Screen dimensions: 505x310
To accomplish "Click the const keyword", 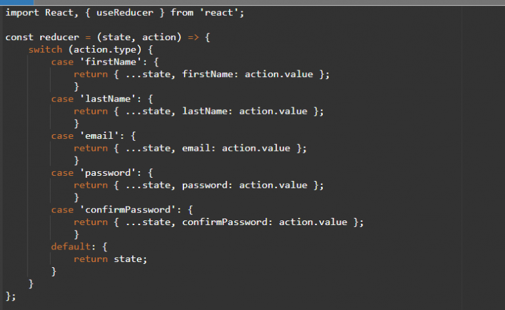I will click(20, 38).
